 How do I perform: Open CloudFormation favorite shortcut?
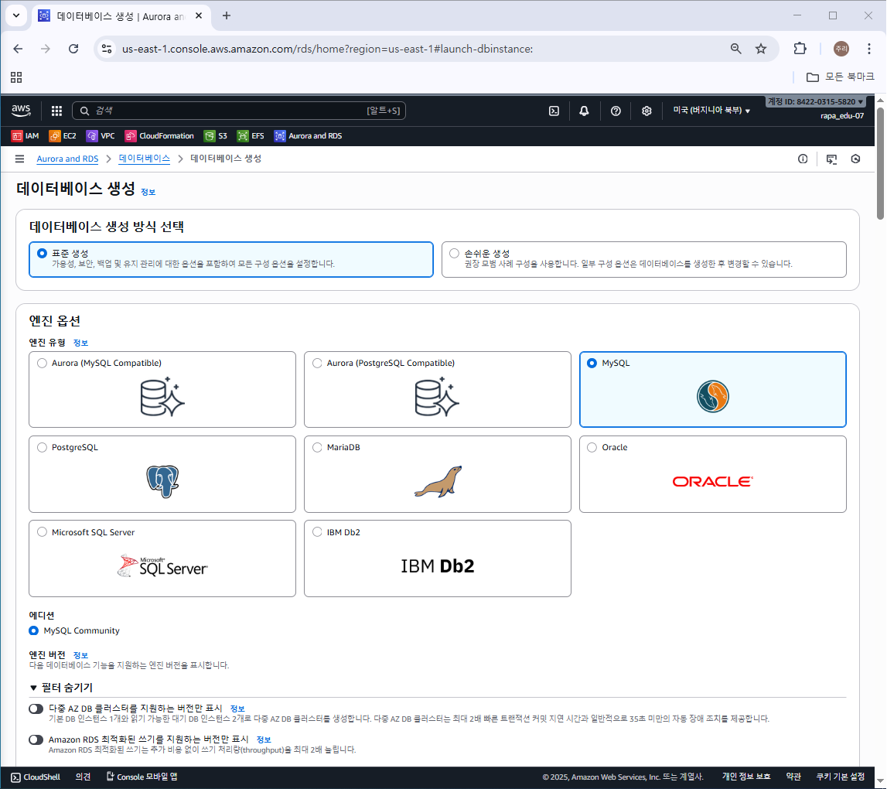159,136
